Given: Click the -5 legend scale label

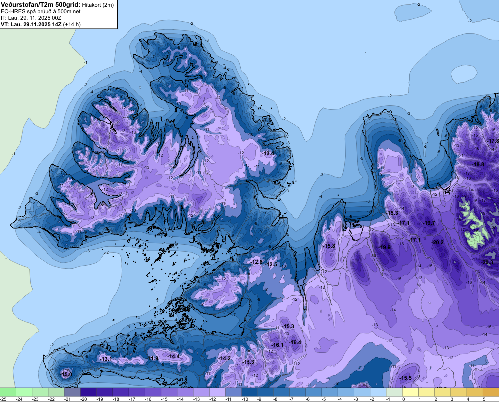Looking at the screenshot, I should click(x=324, y=399).
